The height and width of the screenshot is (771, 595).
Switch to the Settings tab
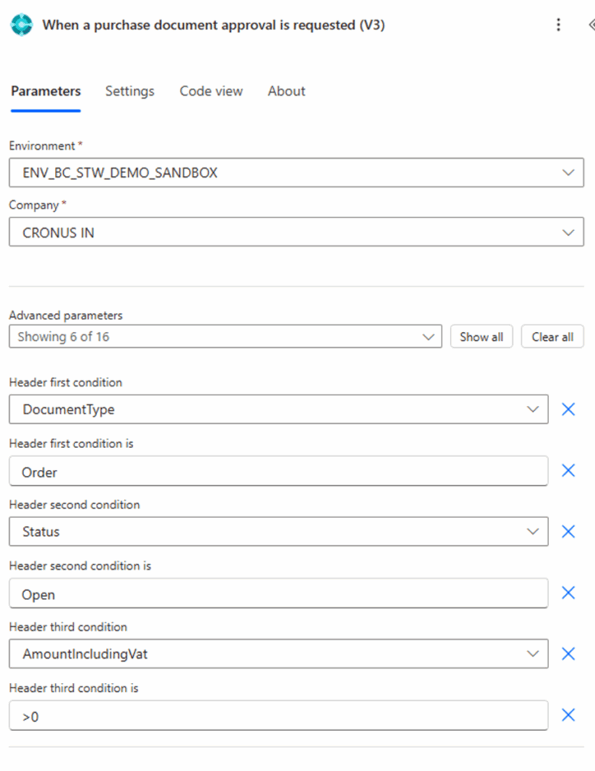coord(129,91)
